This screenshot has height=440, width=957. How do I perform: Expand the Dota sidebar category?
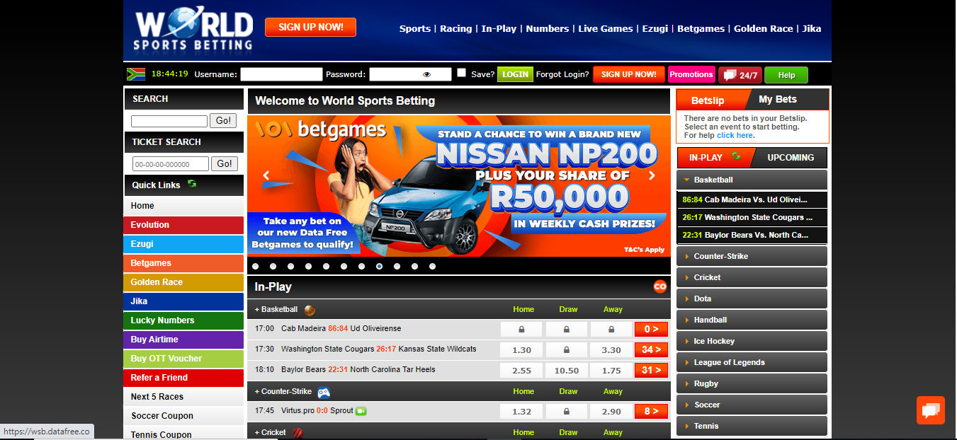click(752, 299)
